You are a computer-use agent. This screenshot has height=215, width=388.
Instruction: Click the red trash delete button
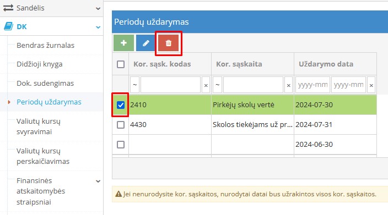pos(168,43)
